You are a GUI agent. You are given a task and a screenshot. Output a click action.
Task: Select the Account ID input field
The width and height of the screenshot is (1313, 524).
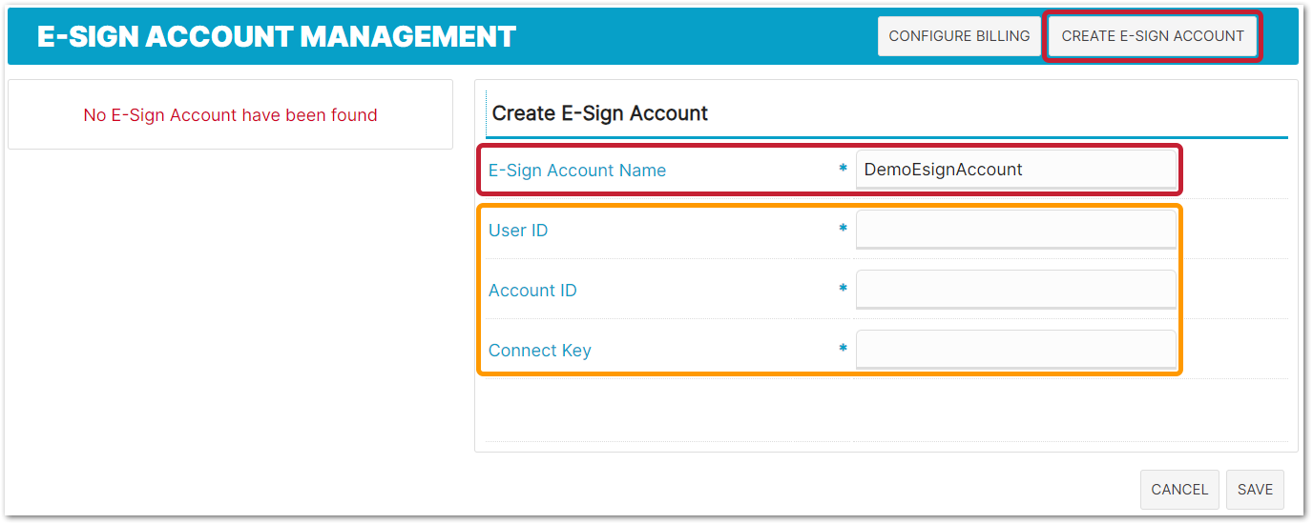[1016, 290]
